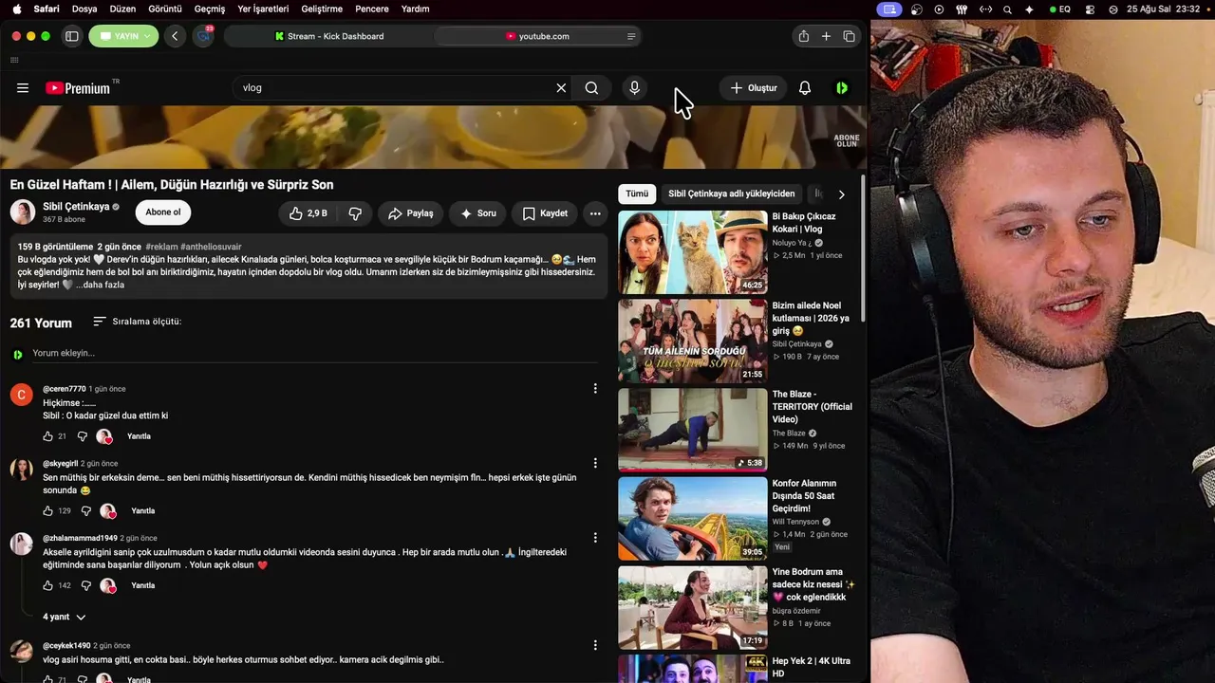Open Sibil Çetinkaya channel avatar
Screen dimensions: 1215x683
point(23,212)
